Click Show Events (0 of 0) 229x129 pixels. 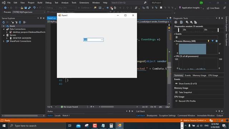tap(187, 83)
